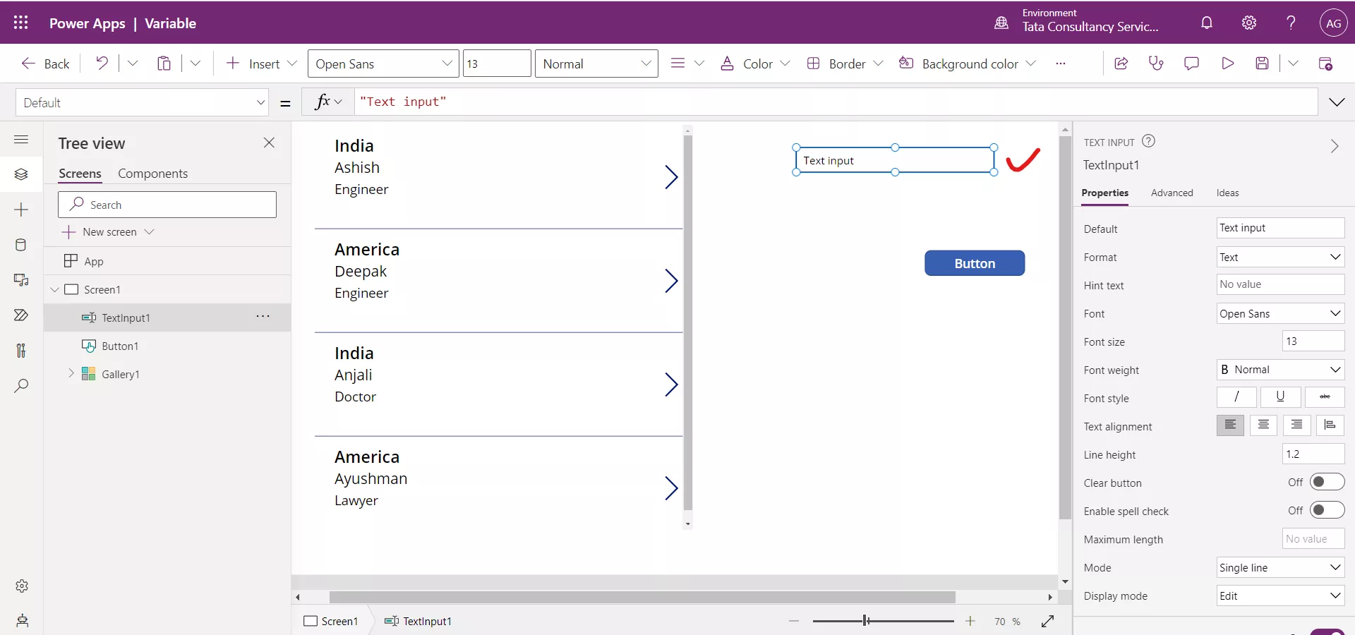The height and width of the screenshot is (635, 1355).
Task: Open the Mode dropdown set to Single line
Action: coord(1279,568)
